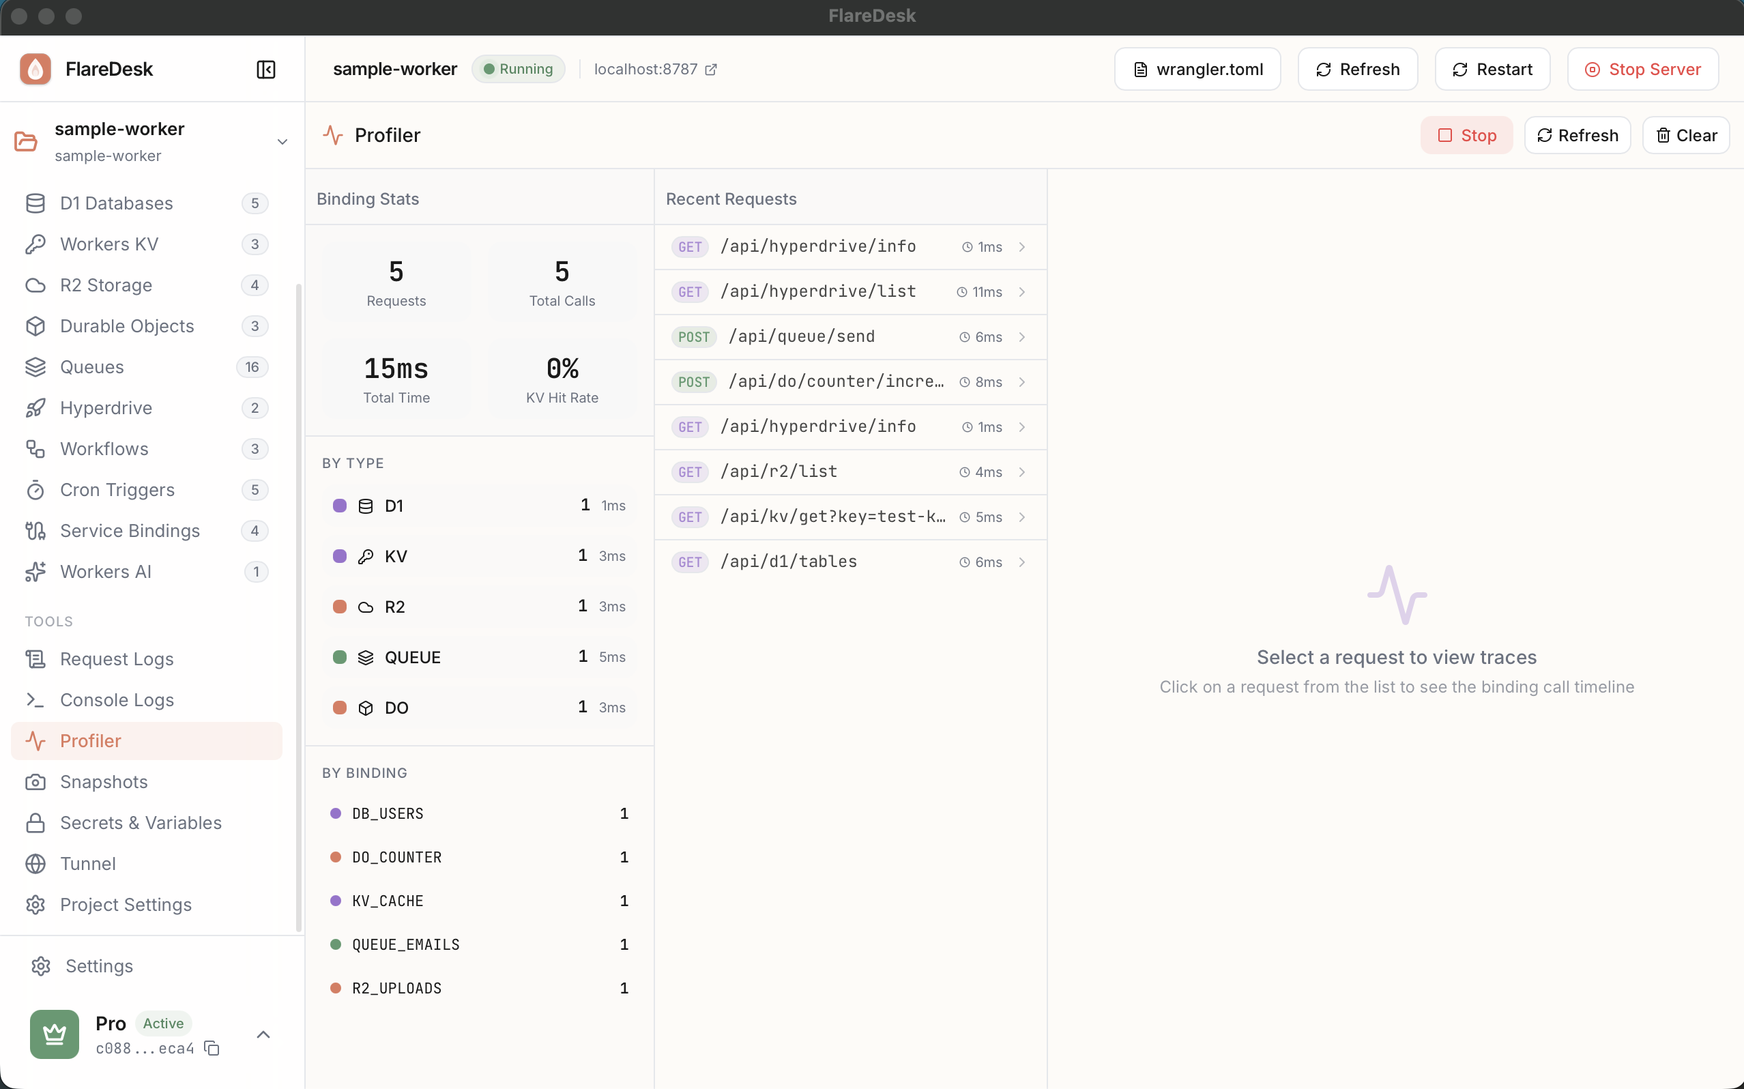Collapse the sidebar using the panel toggle icon
Image resolution: width=1744 pixels, height=1089 pixels.
(x=265, y=69)
